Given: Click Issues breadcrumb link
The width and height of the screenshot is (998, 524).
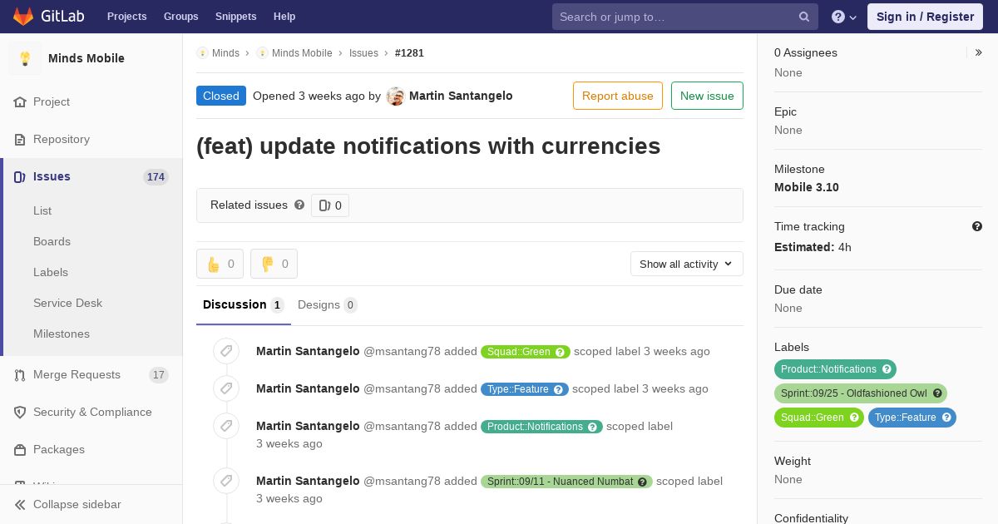Looking at the screenshot, I should [x=363, y=52].
